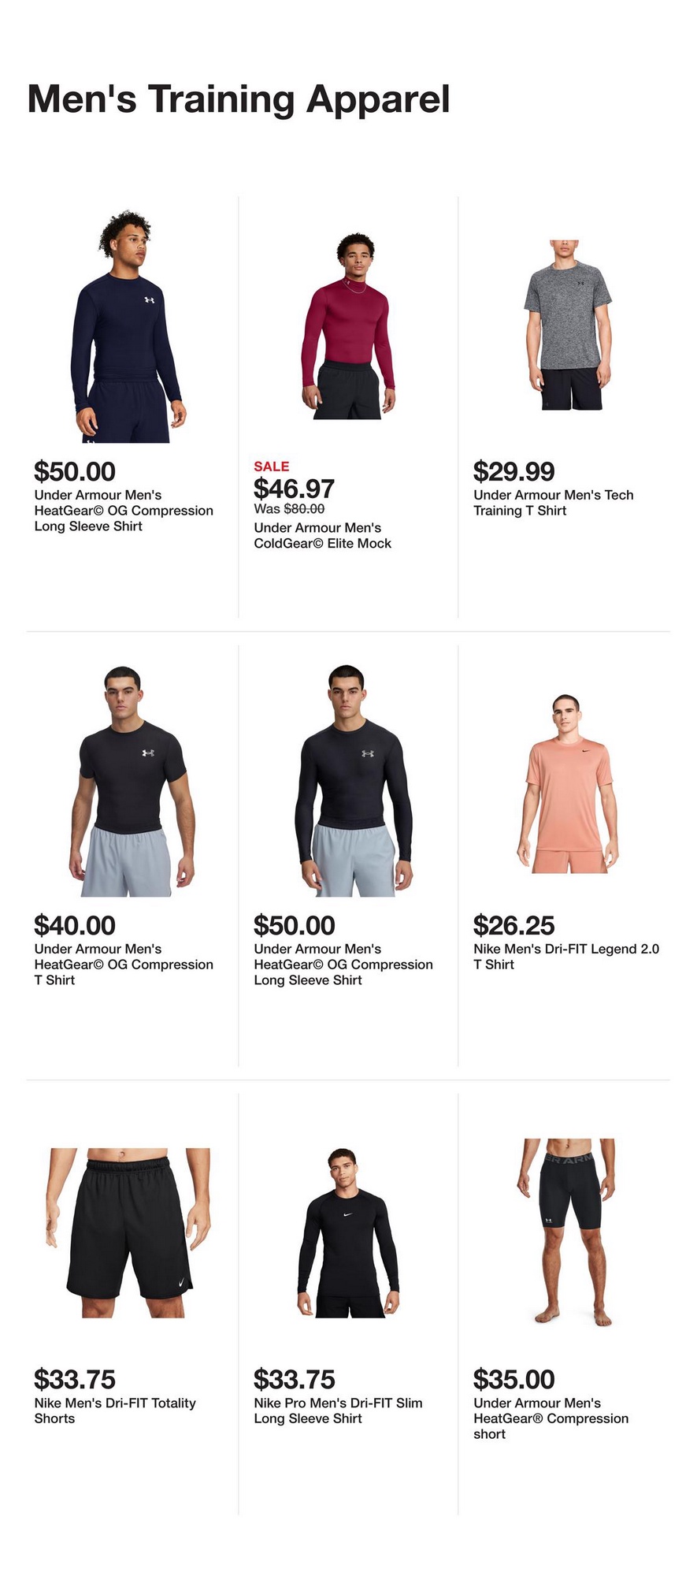
Task: Click Nike Men's Dri-FIT Totality Shorts title
Action: [x=115, y=1411]
